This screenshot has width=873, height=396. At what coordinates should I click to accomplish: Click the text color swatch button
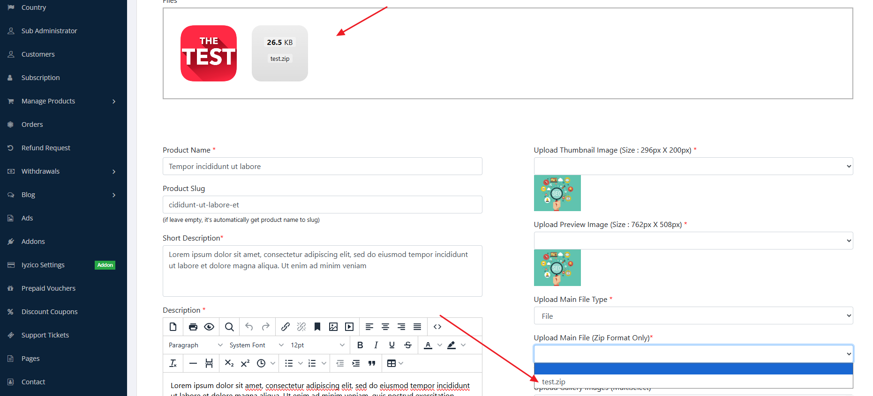click(428, 345)
